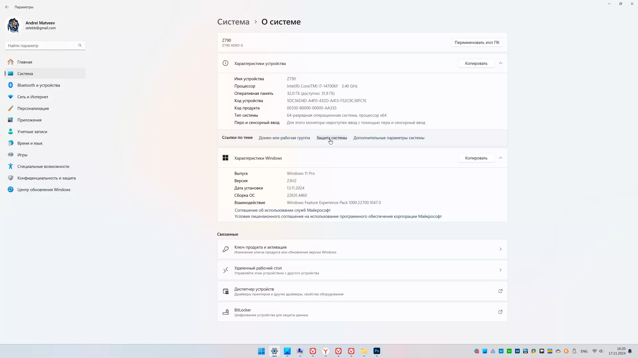Open Соглашение об использовании служб Майкрософт
638x358 pixels.
click(282, 210)
